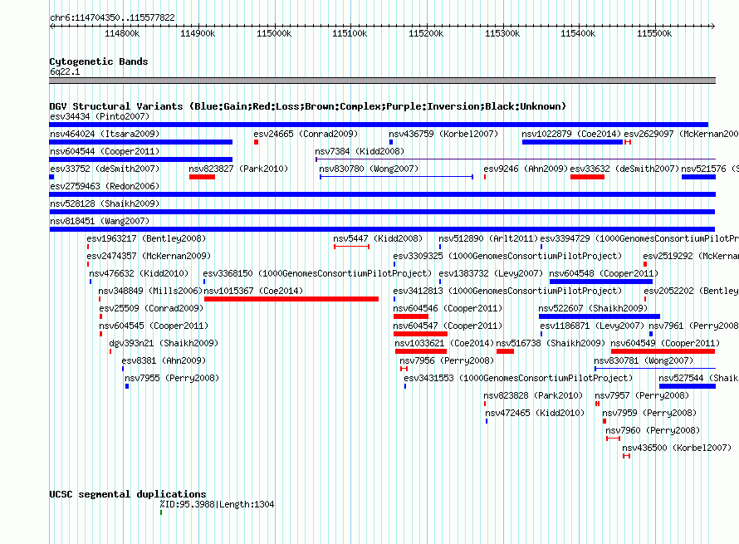Viewport: 739px width, 544px height.
Task: Click the nsv436759 (Korbel2007) label
Action: [x=443, y=134]
